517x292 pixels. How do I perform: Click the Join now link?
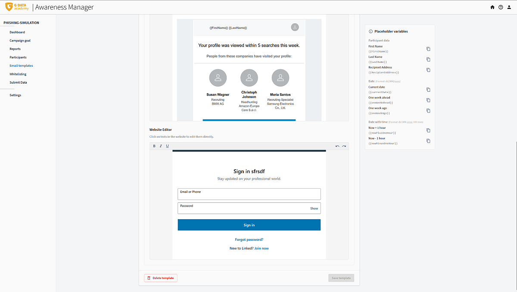coord(262,248)
